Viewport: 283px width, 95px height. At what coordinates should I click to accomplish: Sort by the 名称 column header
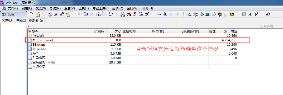[61, 31]
